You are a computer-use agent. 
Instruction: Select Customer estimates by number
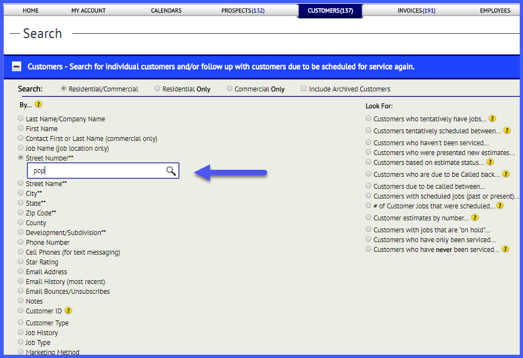pos(368,217)
